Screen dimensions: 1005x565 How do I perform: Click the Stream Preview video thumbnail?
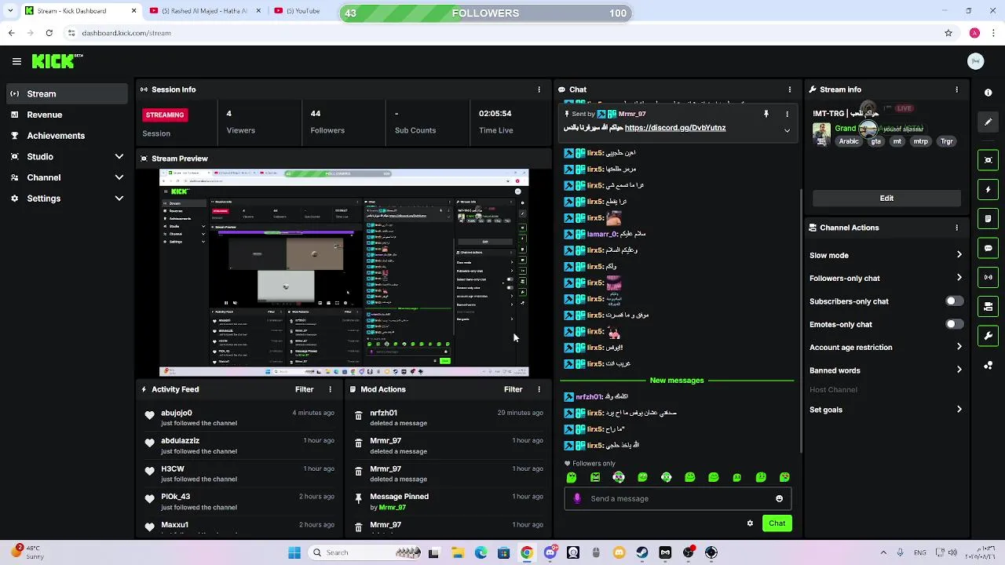click(x=344, y=272)
